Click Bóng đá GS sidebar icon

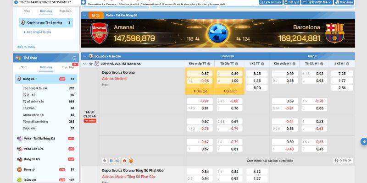point(20,159)
